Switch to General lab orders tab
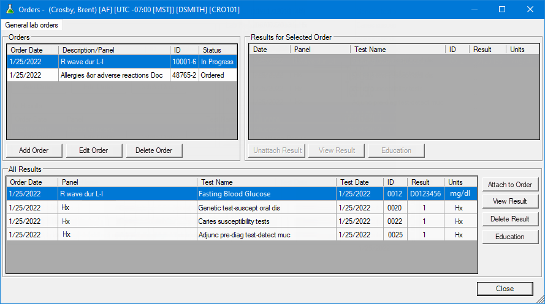Screen dimensions: 545x304 click(32, 25)
